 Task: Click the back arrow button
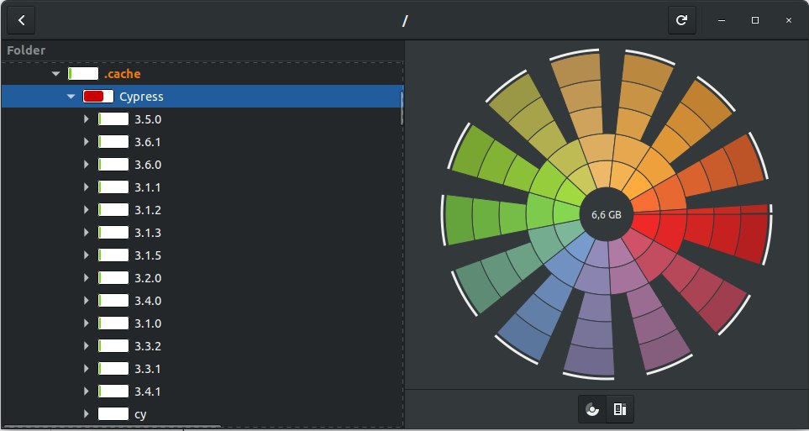pyautogui.click(x=21, y=20)
